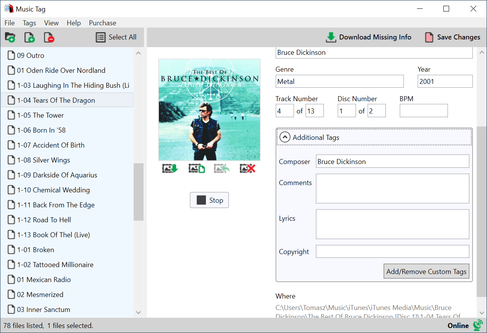Click tag panel scrollbar up arrow
Image resolution: width=487 pixels, height=333 pixels.
point(482,52)
